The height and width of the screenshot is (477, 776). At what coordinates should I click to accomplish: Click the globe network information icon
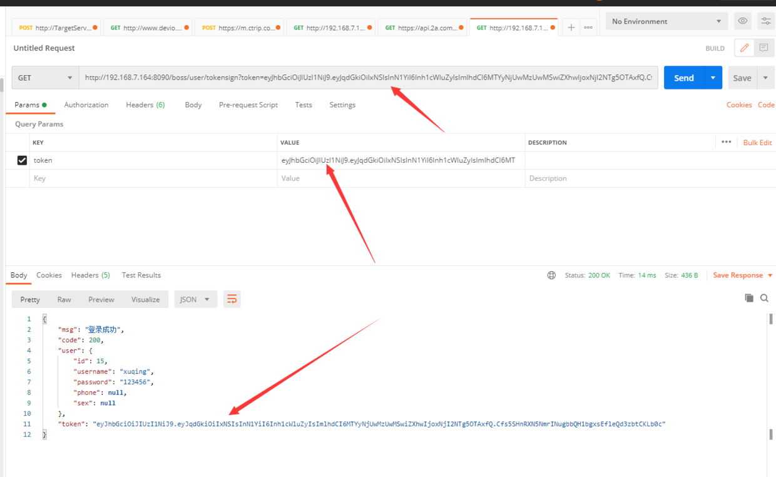click(x=551, y=275)
